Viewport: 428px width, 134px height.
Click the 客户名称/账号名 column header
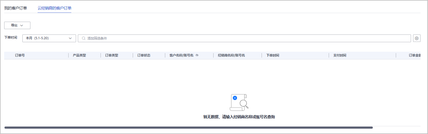pos(181,55)
